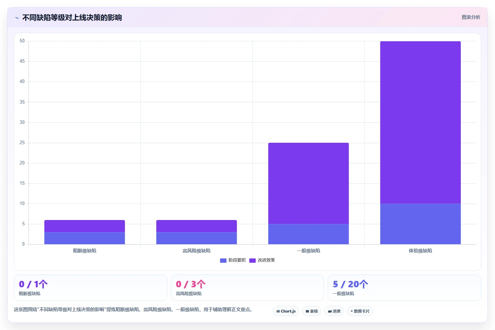
Task: Click the purple 改进效果 bar for 一般级缺陷
Action: [x=308, y=183]
